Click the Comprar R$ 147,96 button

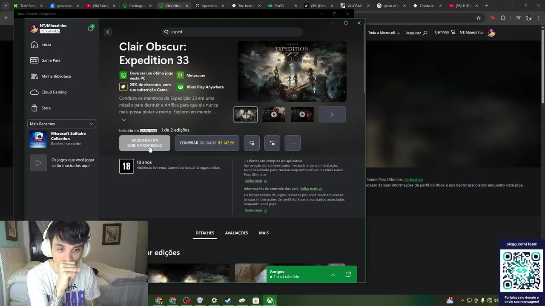pos(207,143)
